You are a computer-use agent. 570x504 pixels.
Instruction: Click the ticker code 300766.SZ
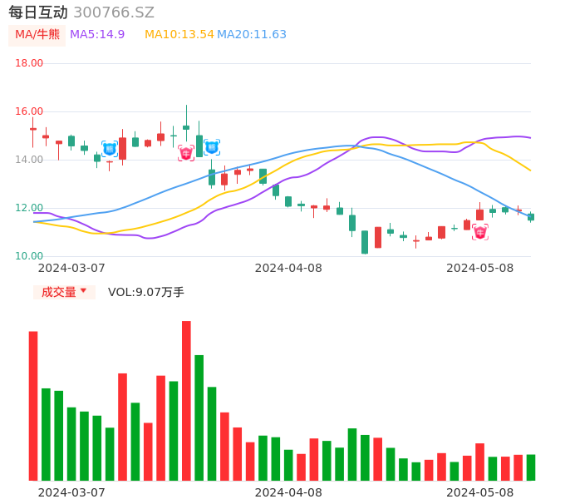coord(114,12)
